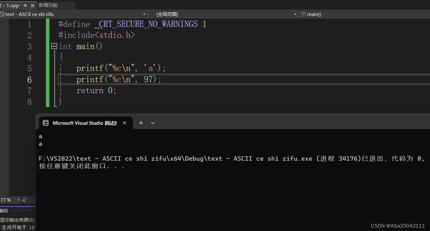Click line number 6 in the gutter
Screen dimensions: 430x231
[29, 80]
